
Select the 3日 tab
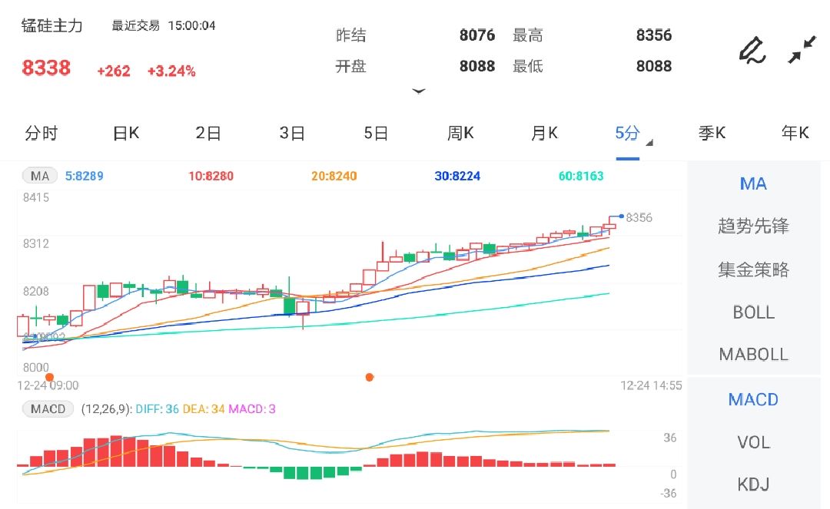click(x=292, y=133)
